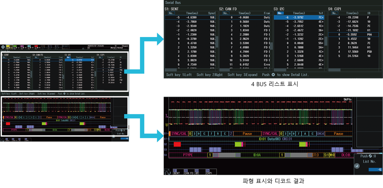Screen dimensions: 383x188
Task: Click the 5kPts label in the enlarged waveform view
Action: point(347,99)
